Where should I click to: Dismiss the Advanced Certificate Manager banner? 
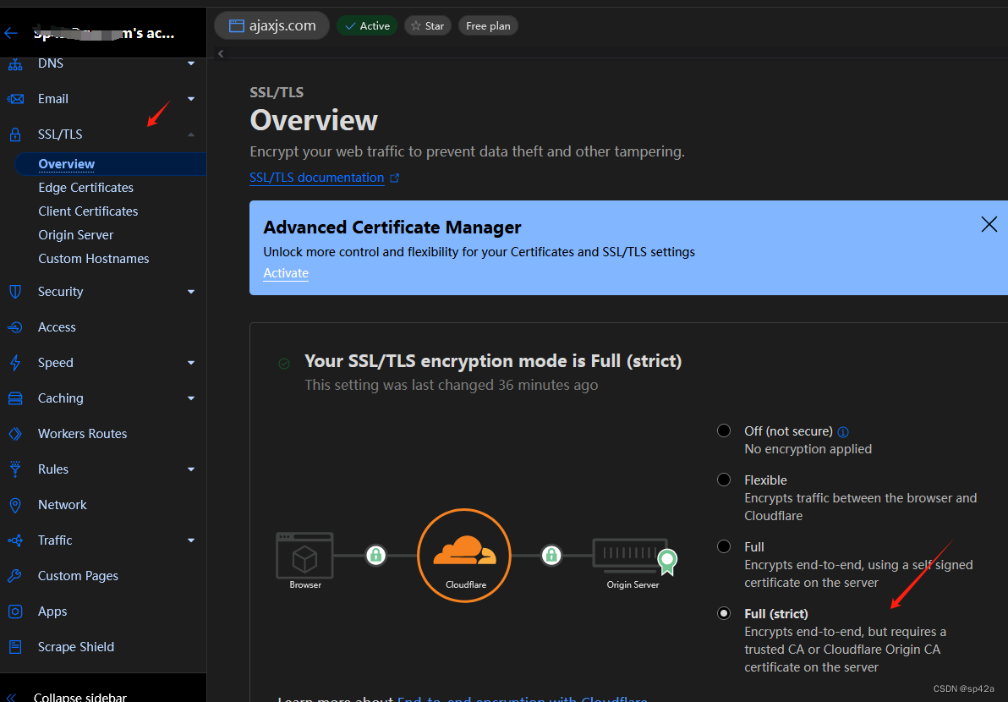click(x=989, y=224)
